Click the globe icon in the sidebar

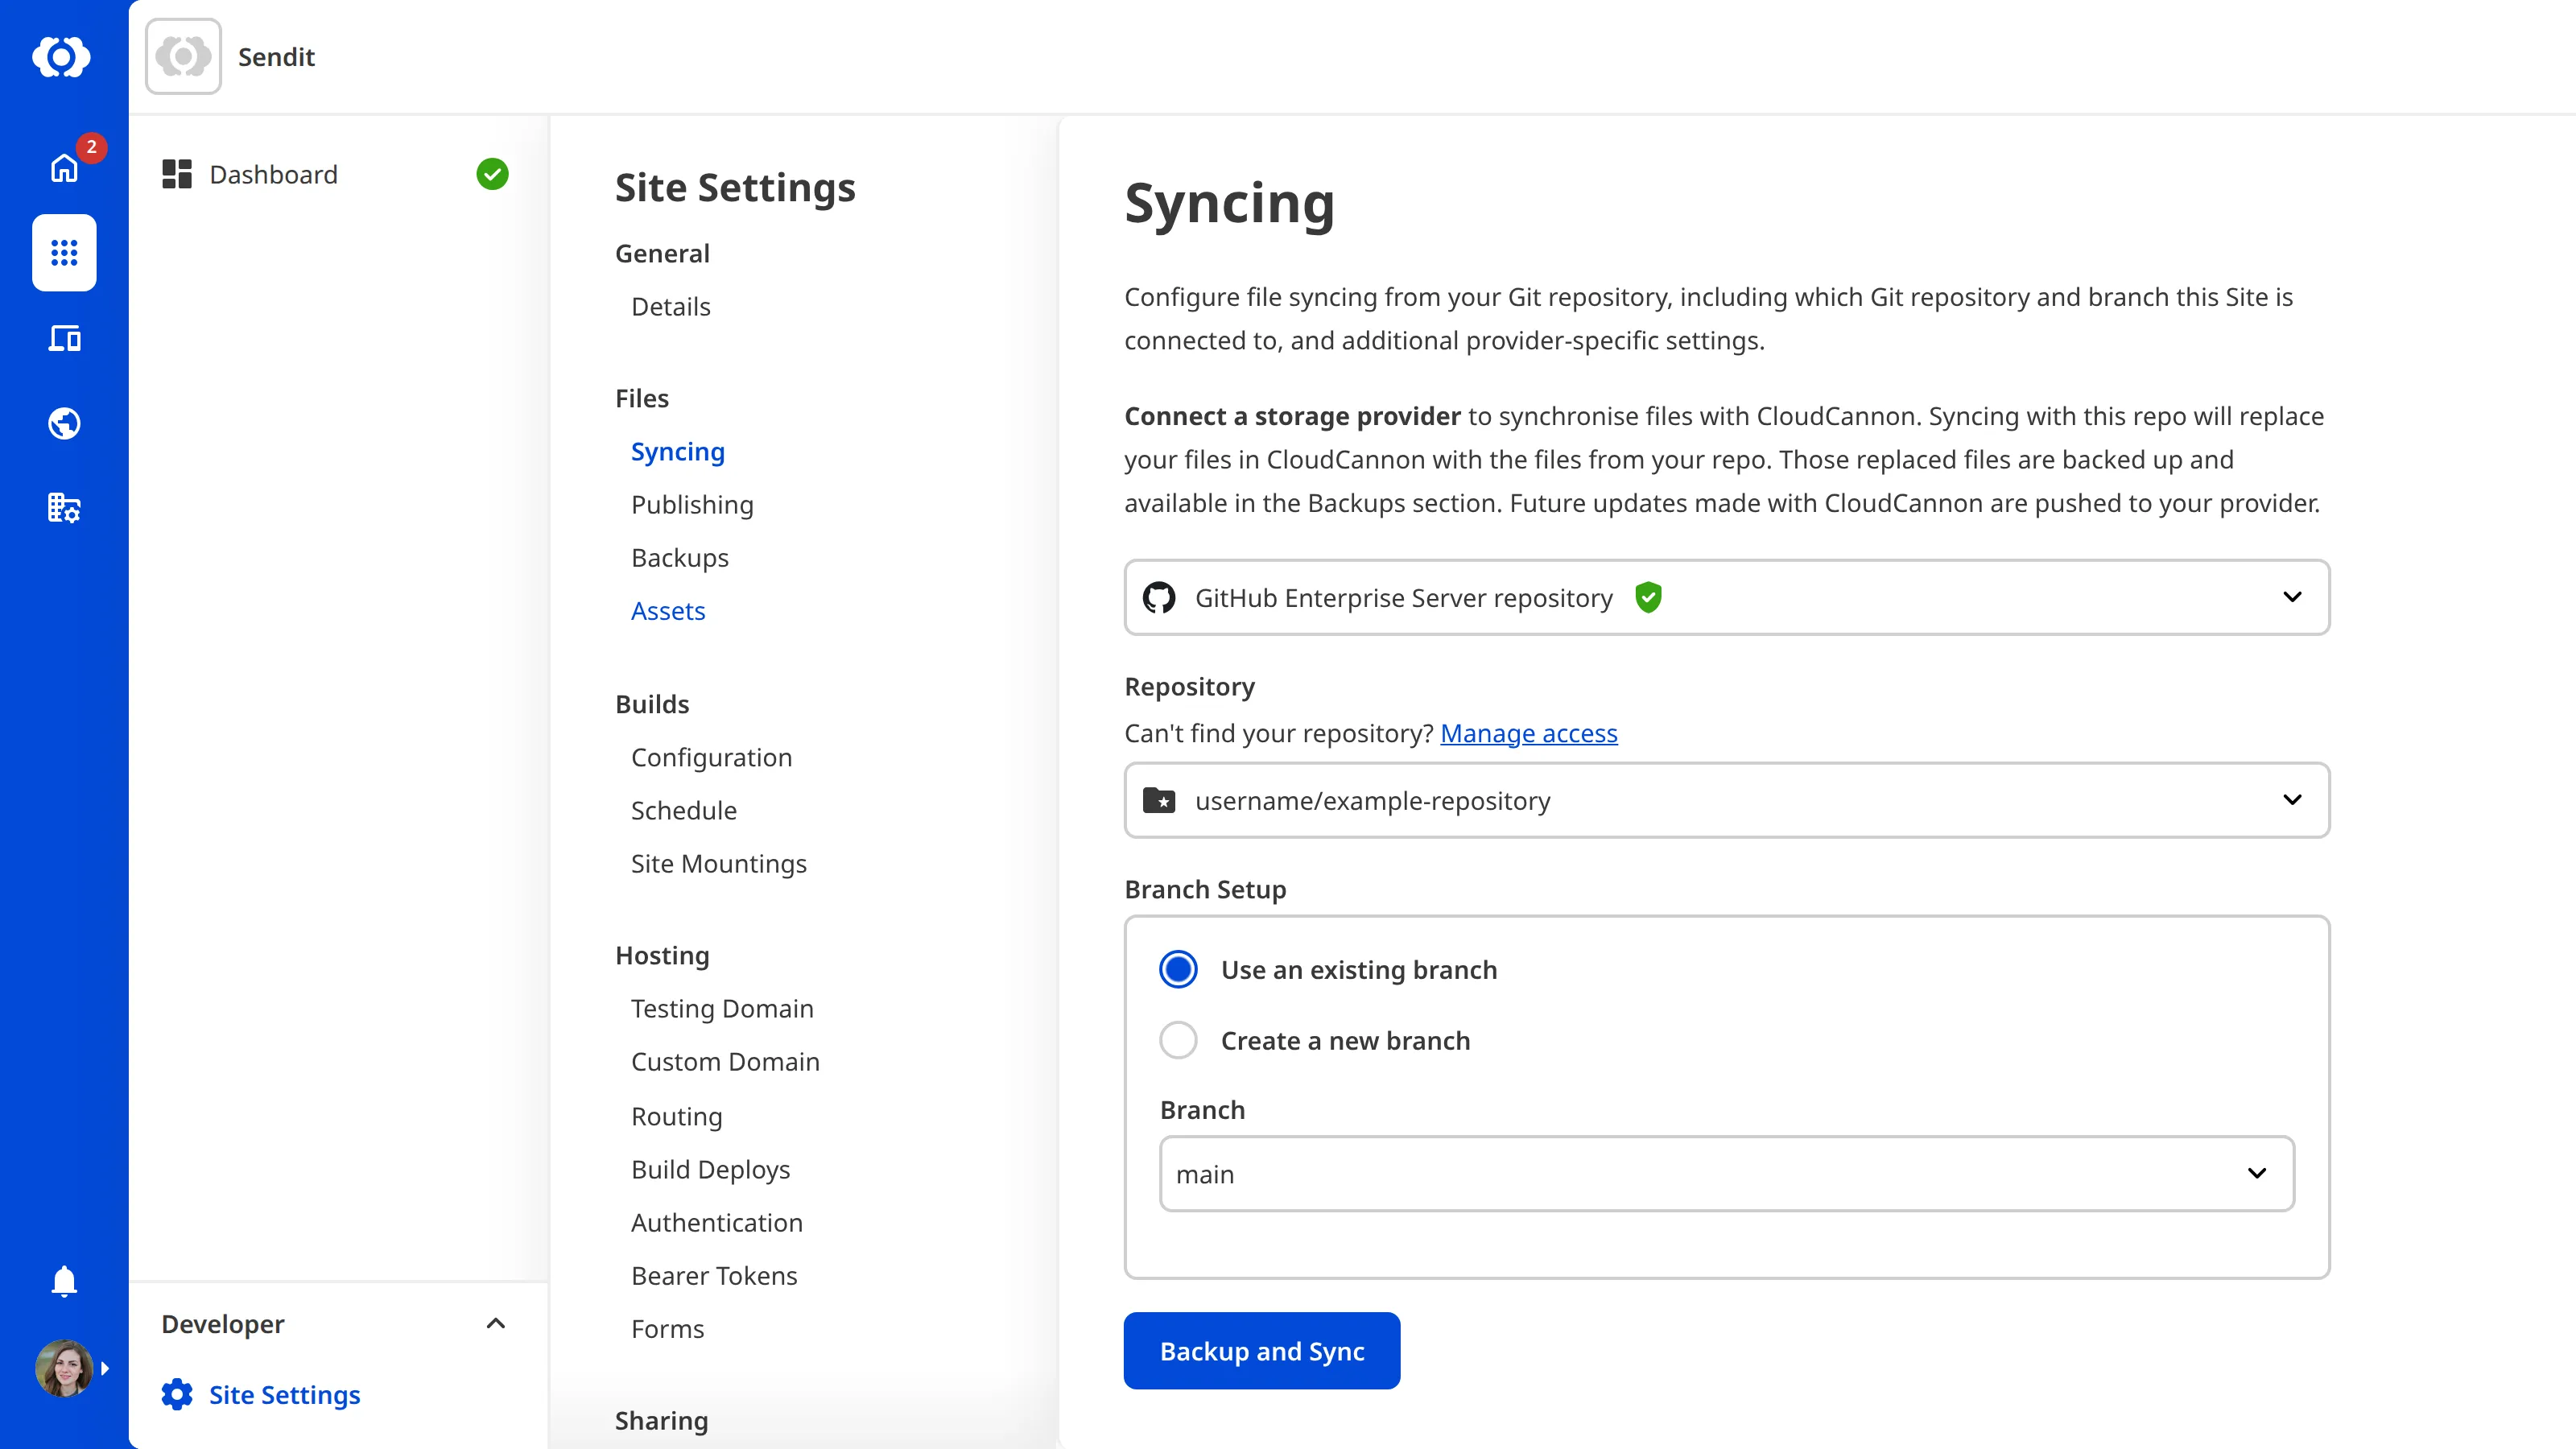[64, 423]
